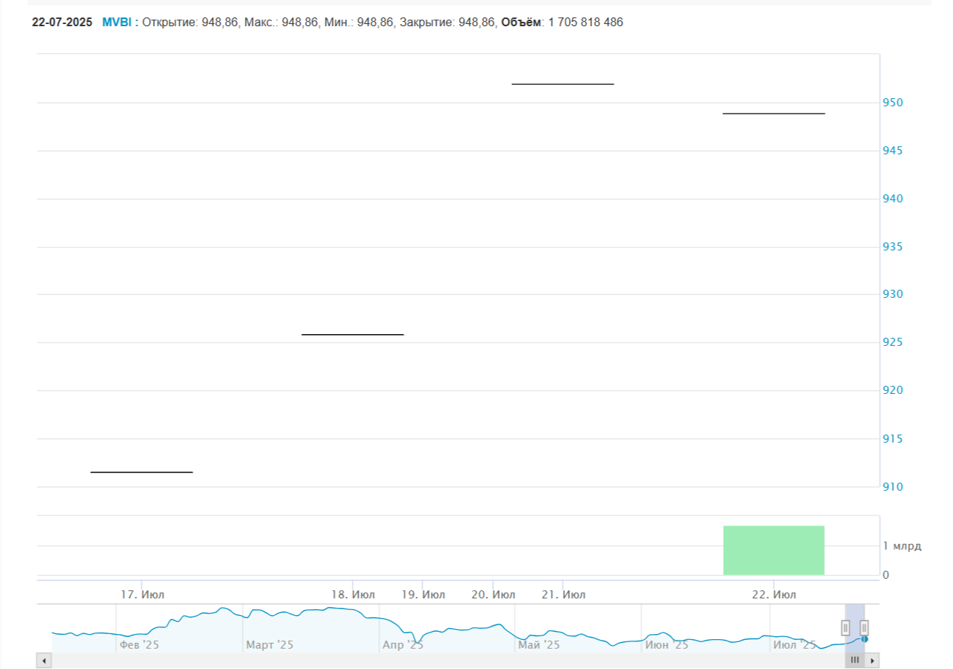Click the navigator label "Июн '25"
Viewport: 953px width, 669px height.
point(667,645)
